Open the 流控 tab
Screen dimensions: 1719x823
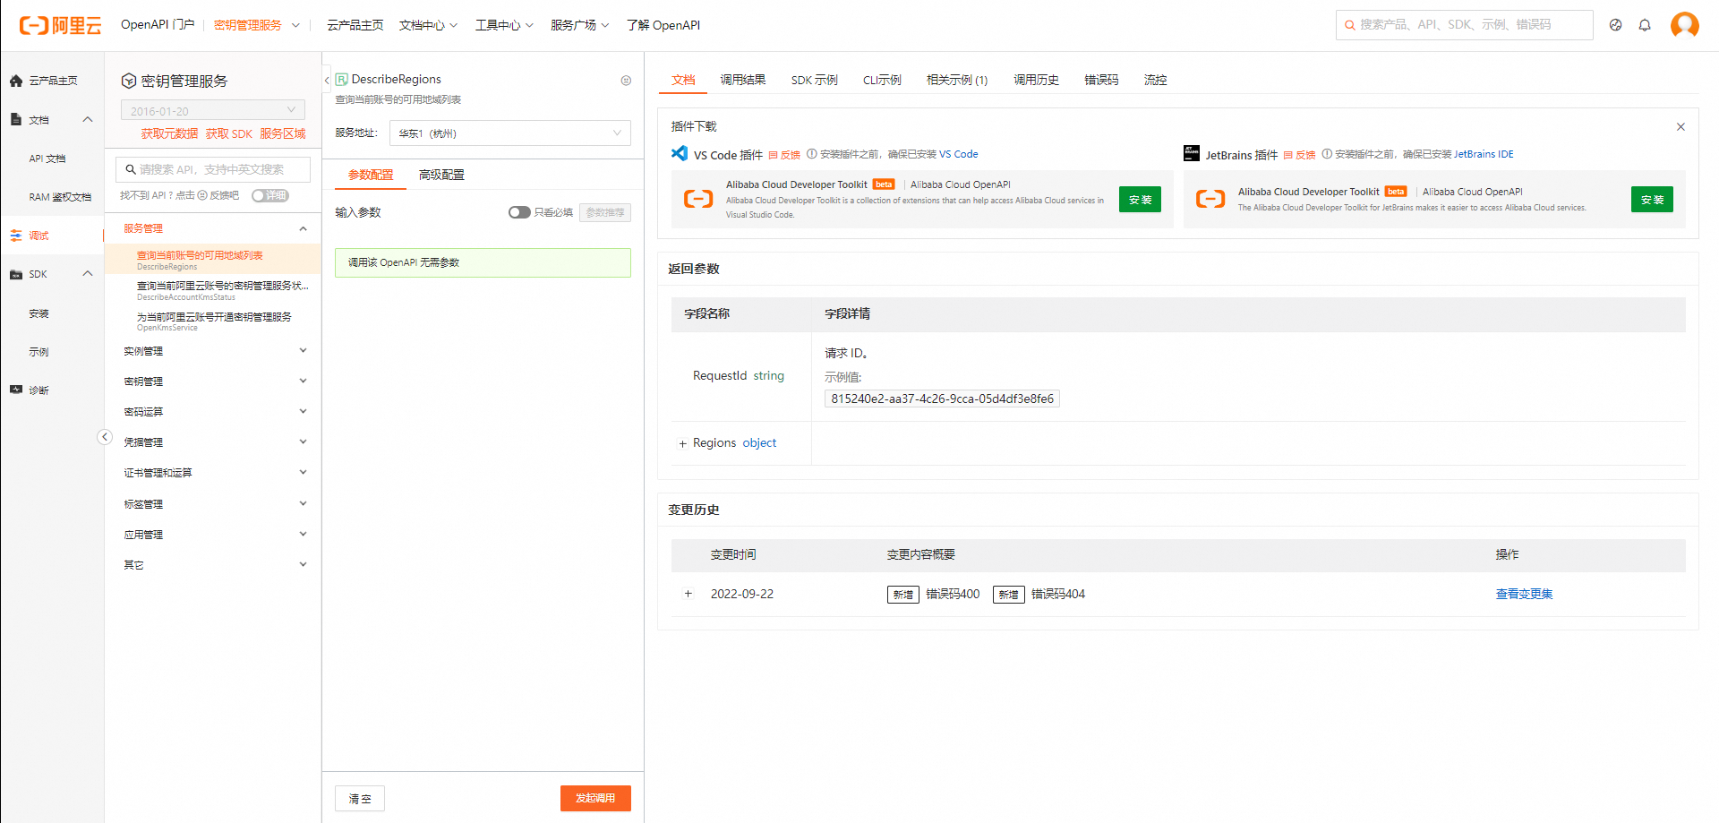tap(1155, 80)
